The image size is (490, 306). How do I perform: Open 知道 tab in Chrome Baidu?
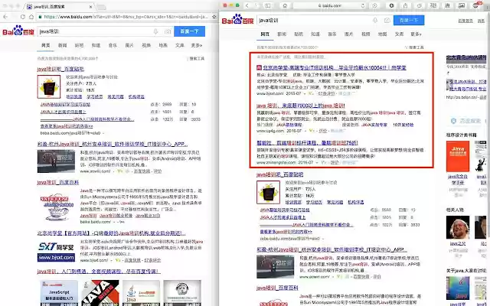click(x=96, y=45)
